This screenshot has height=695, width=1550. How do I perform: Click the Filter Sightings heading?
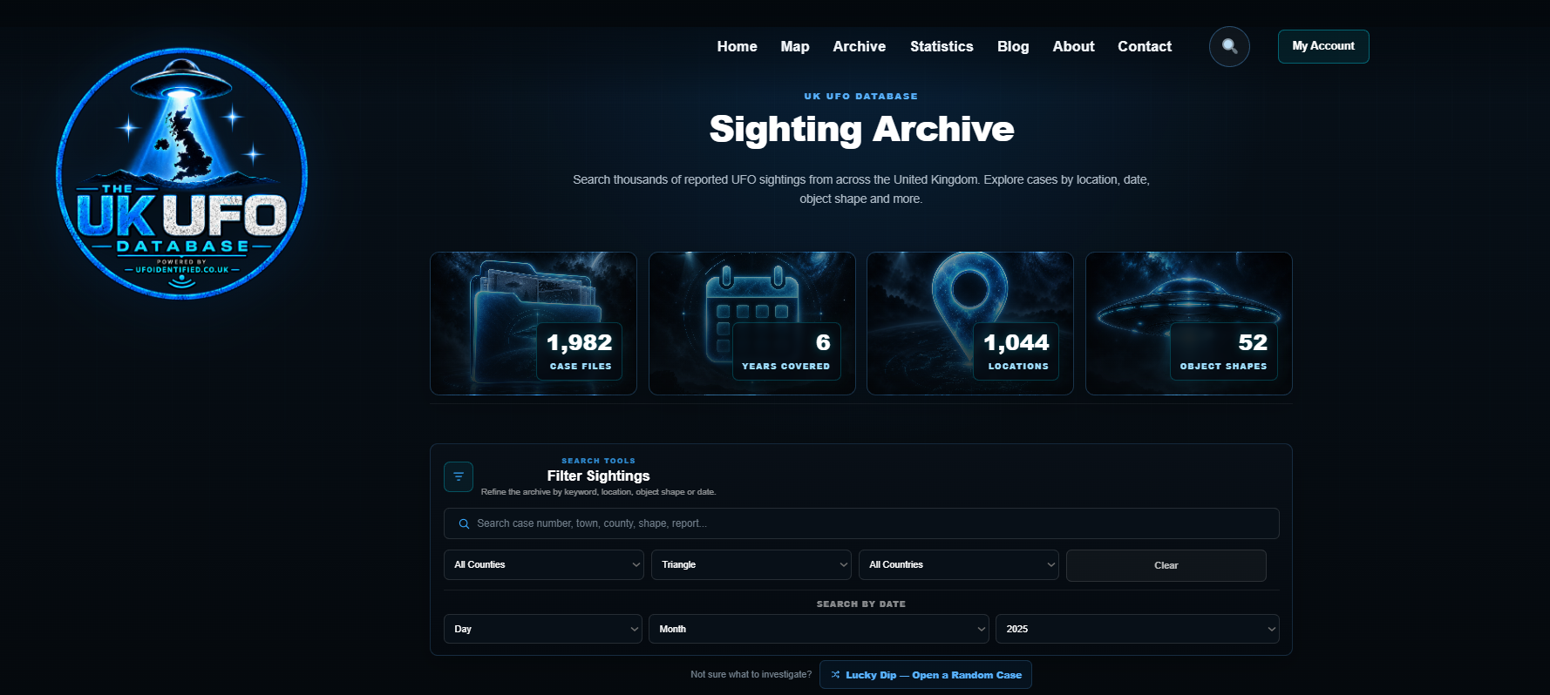coord(598,476)
